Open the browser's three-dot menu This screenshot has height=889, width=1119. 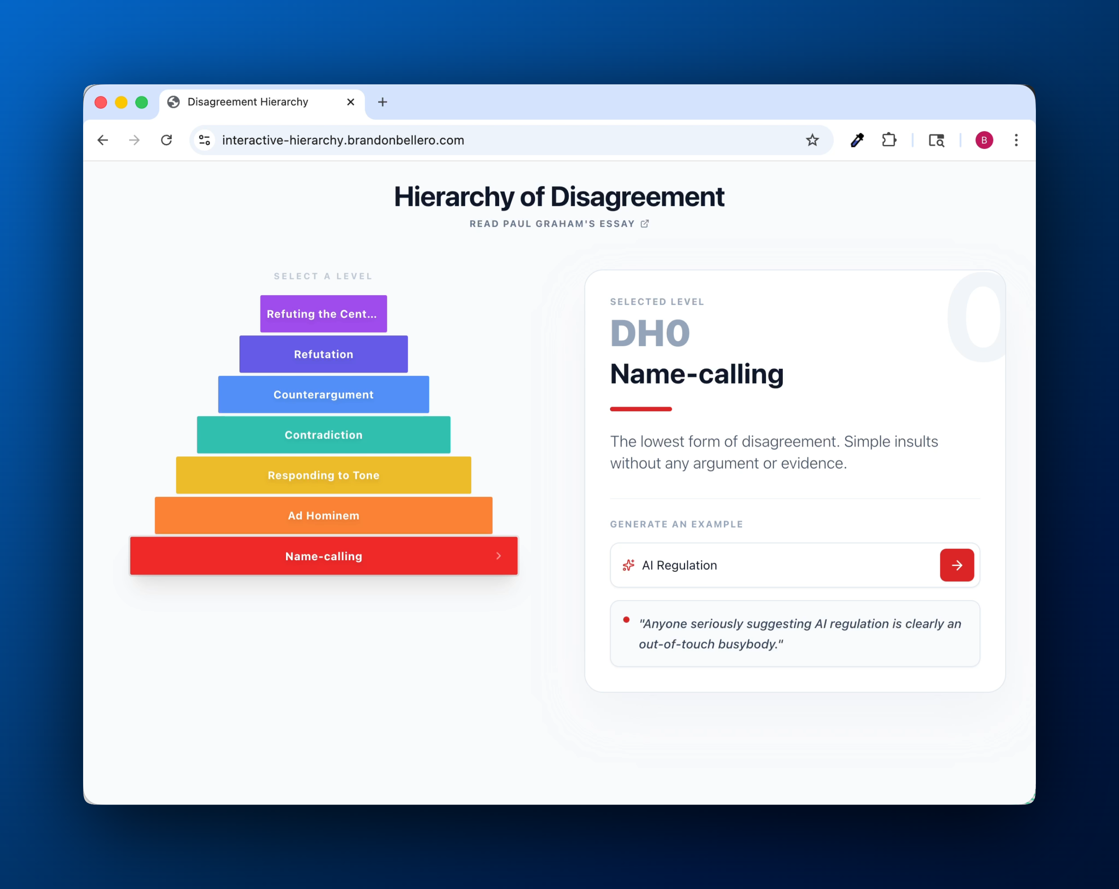click(1016, 140)
